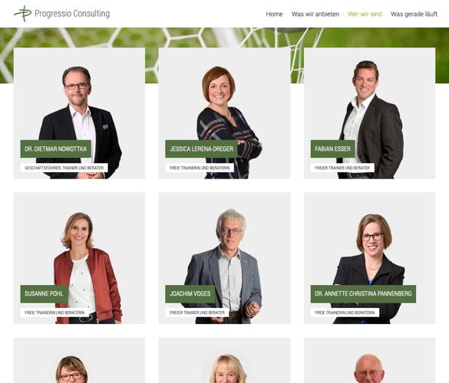Open Susanne Pohl's profile photo
Image resolution: width=449 pixels, height=383 pixels.
click(79, 258)
